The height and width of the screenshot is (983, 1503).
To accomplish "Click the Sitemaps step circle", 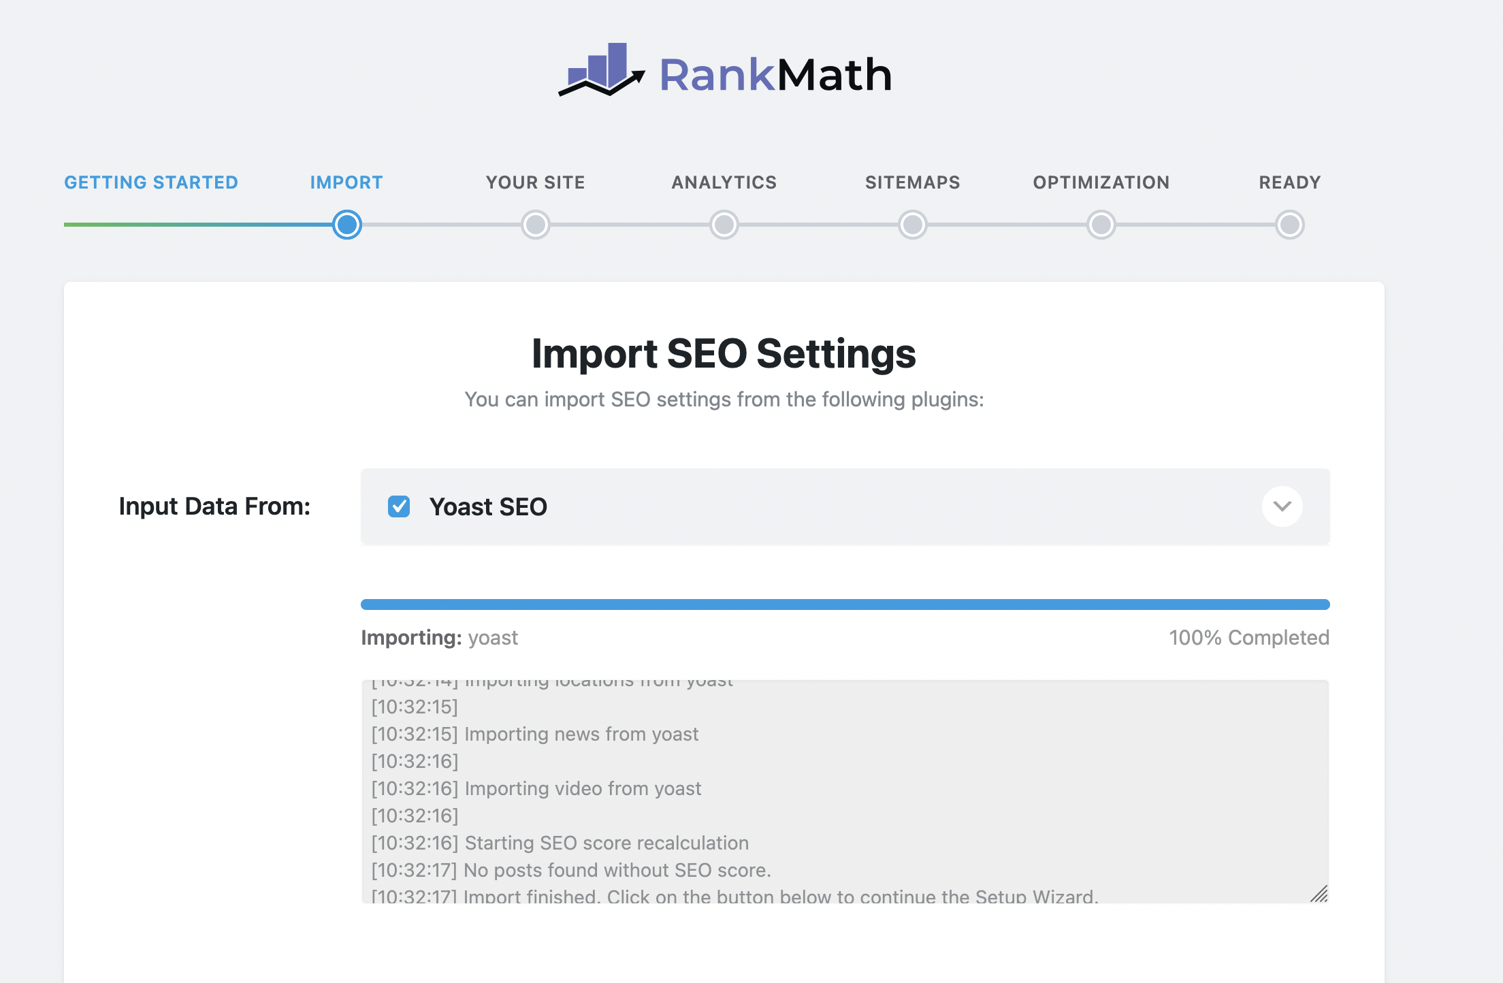I will 913,225.
